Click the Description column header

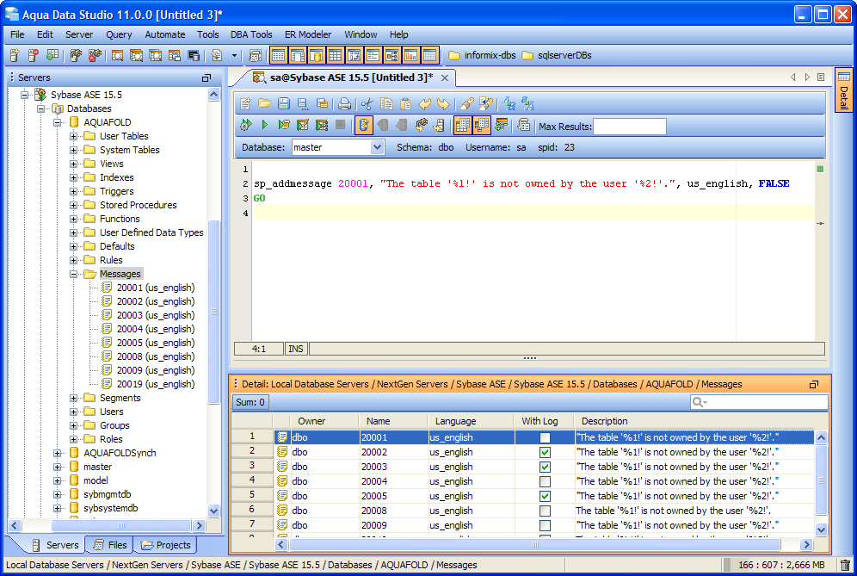604,421
